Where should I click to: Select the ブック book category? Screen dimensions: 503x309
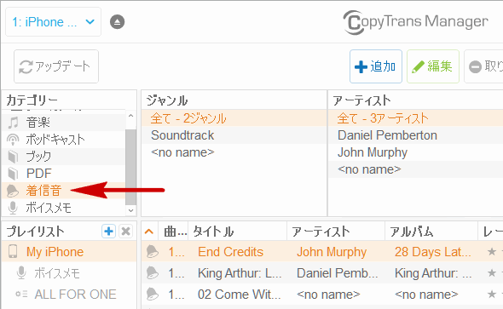[64, 157]
